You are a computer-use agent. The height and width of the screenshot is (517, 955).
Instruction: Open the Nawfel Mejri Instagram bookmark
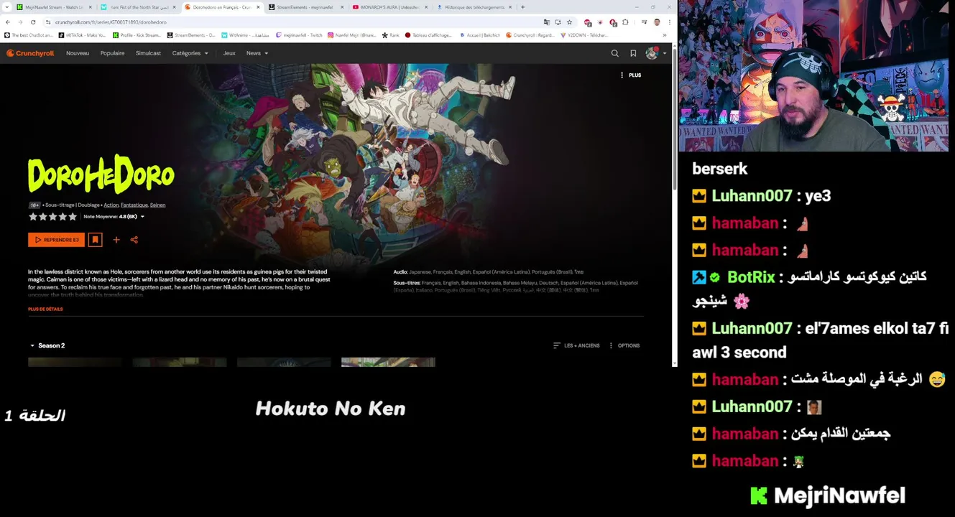[352, 35]
